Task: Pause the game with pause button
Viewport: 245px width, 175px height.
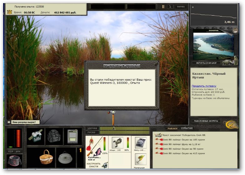Action: pos(163,7)
